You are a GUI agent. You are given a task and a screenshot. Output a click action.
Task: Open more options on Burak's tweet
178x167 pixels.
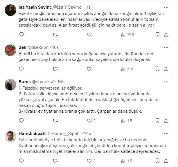click(x=166, y=81)
